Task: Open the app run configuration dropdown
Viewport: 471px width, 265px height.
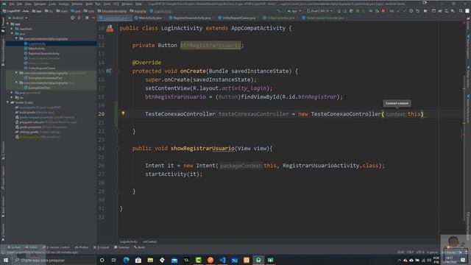Action: [294, 11]
